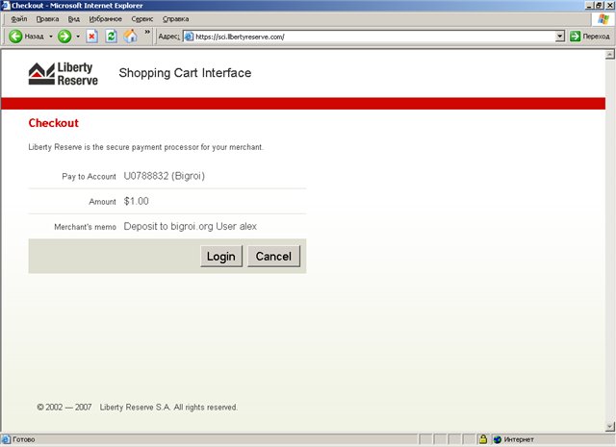Click the Liberty Reserve logo
The width and height of the screenshot is (616, 447).
coord(64,74)
